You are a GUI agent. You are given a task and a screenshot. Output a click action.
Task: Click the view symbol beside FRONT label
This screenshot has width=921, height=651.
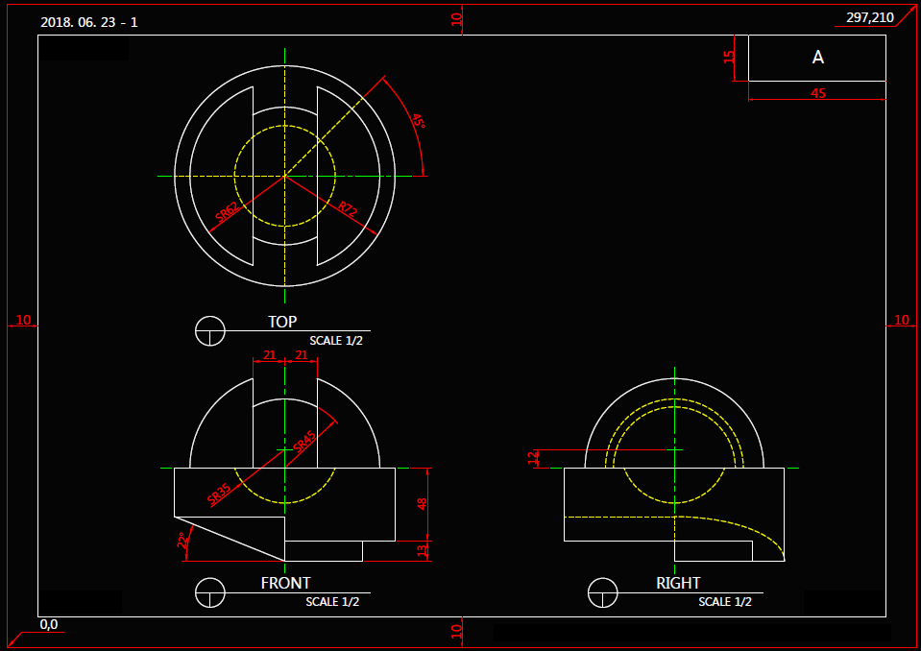tap(209, 592)
